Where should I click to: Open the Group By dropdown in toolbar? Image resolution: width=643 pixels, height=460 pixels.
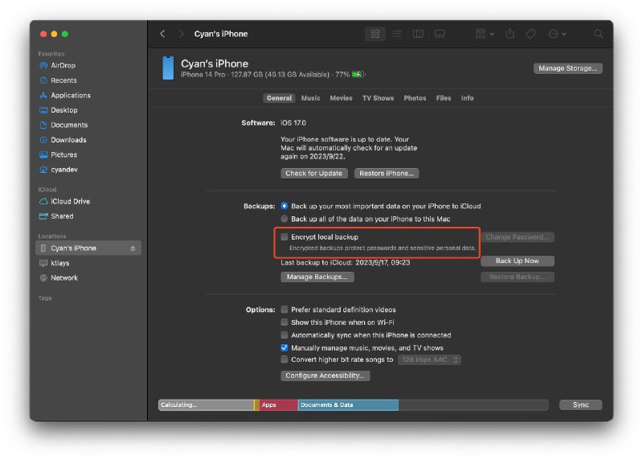(x=483, y=34)
